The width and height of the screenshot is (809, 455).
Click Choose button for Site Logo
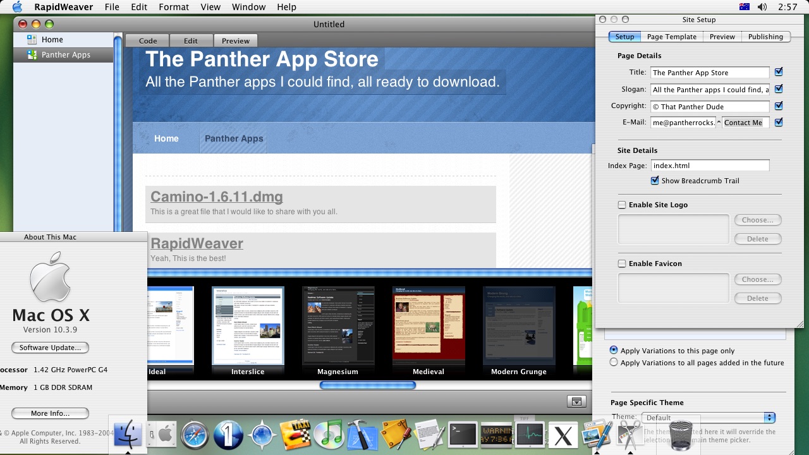758,220
